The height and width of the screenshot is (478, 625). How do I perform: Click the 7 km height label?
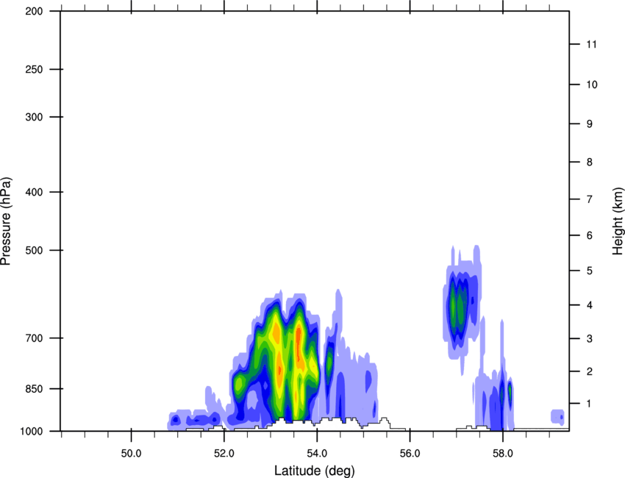click(x=590, y=199)
